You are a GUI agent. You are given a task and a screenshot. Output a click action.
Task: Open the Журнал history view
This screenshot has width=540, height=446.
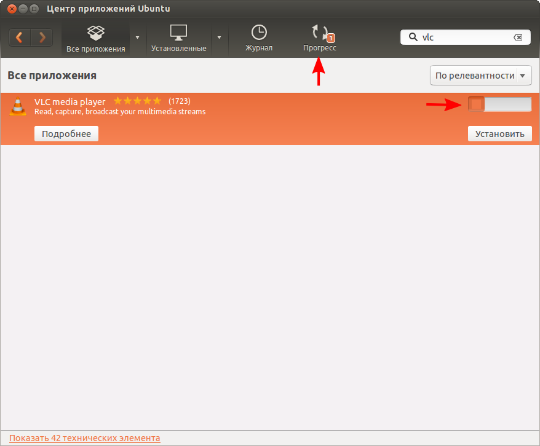pos(259,38)
